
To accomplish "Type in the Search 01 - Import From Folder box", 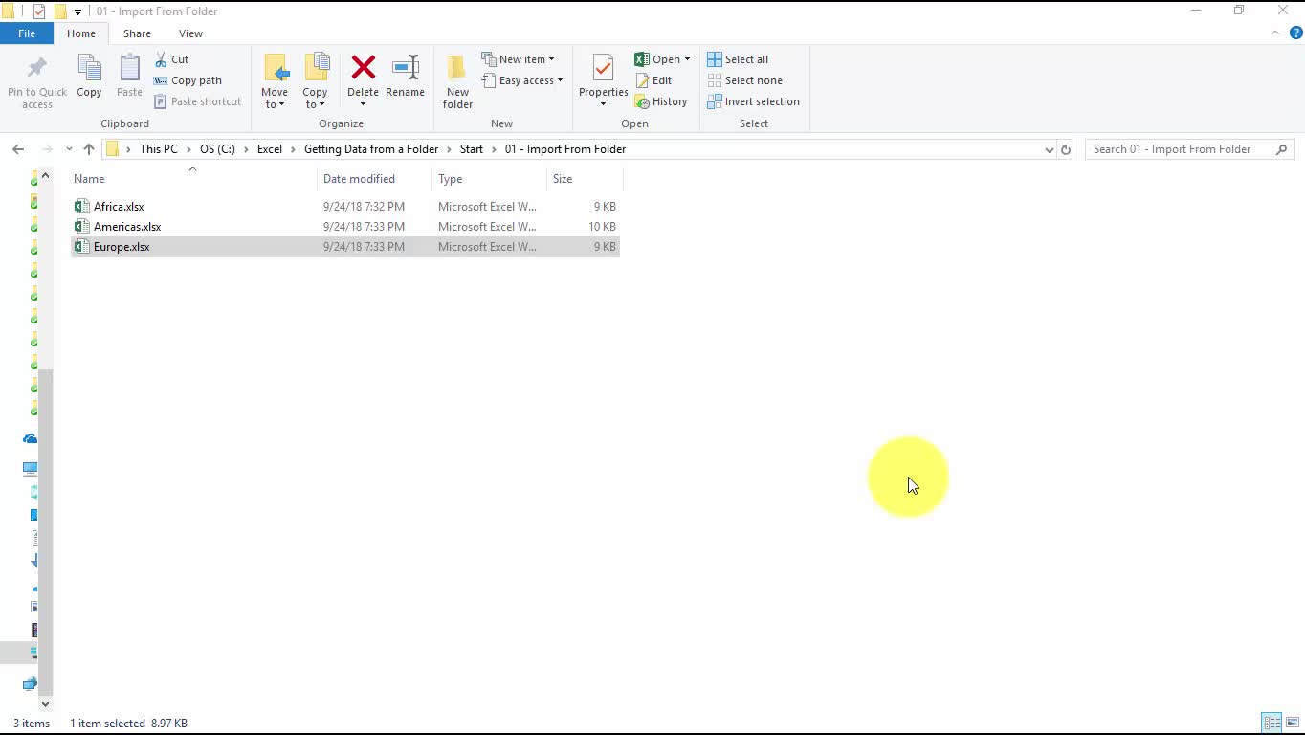I will (x=1182, y=149).
